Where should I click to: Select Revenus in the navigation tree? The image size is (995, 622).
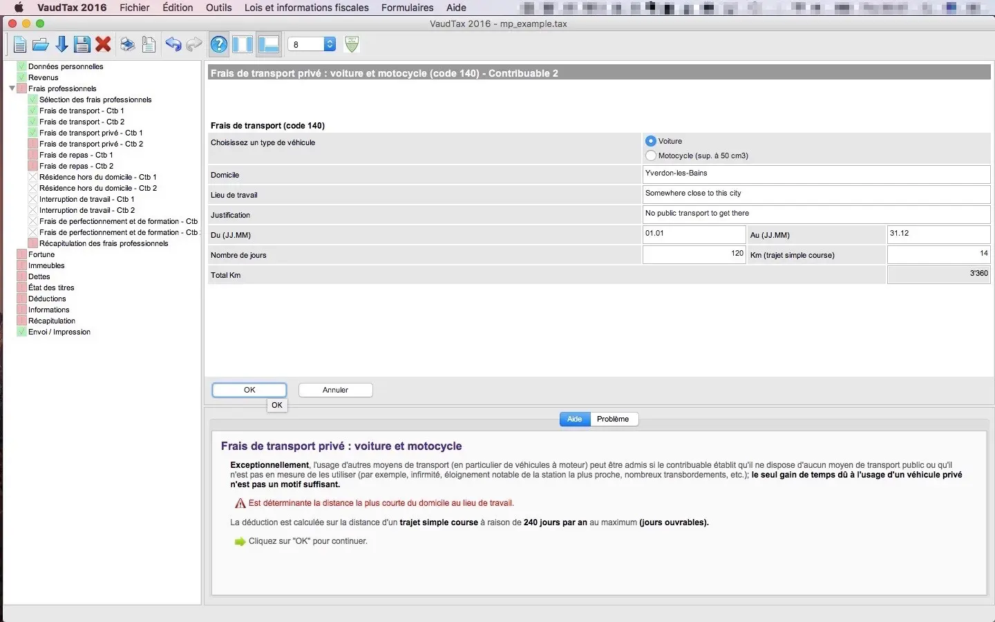coord(43,77)
